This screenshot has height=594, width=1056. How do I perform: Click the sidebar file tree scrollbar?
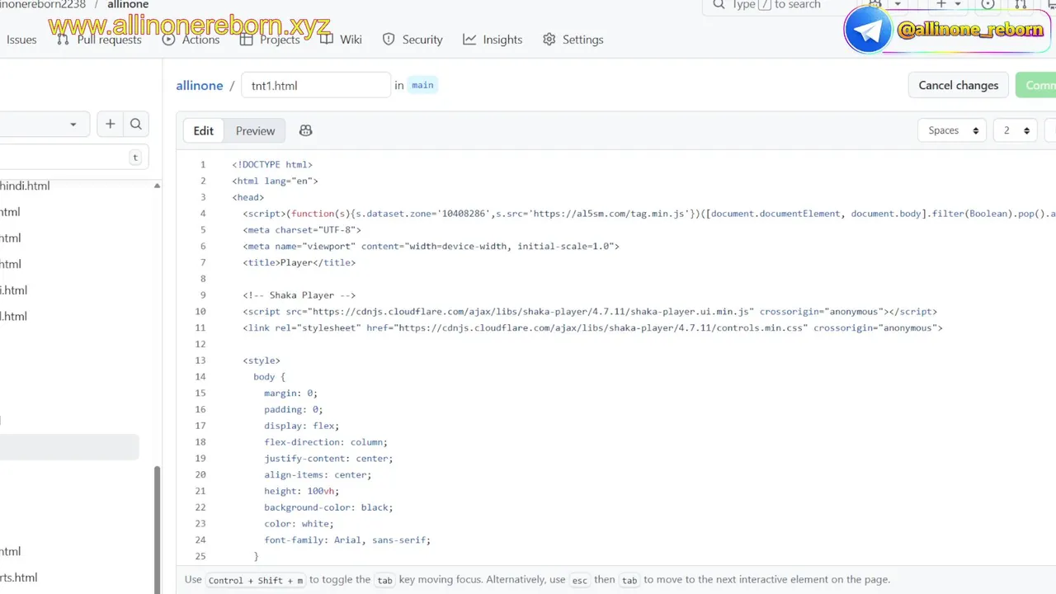[157, 528]
